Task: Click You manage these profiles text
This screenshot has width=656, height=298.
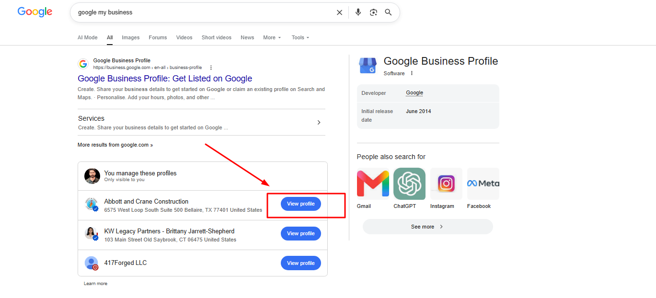Action: 140,173
